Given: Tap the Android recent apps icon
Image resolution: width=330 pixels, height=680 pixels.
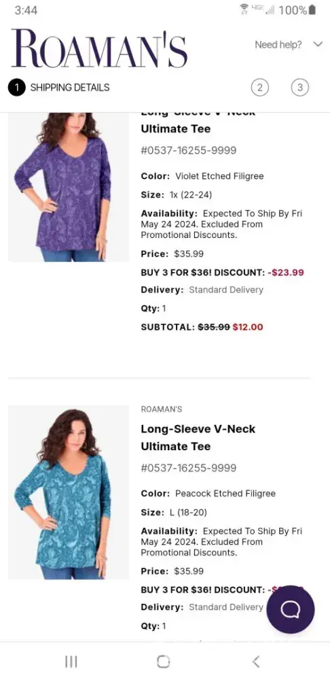Looking at the screenshot, I should click(x=71, y=662).
